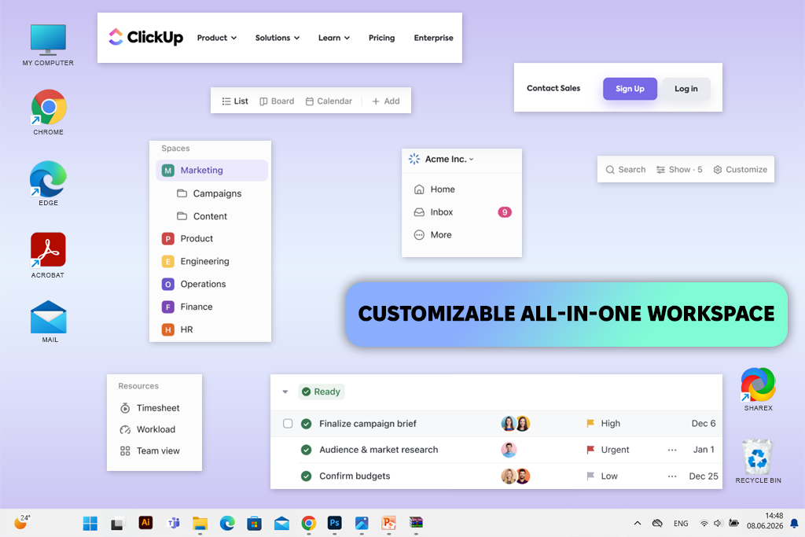Click the gray Low priority flag
The height and width of the screenshot is (537, 805).
[x=590, y=476]
